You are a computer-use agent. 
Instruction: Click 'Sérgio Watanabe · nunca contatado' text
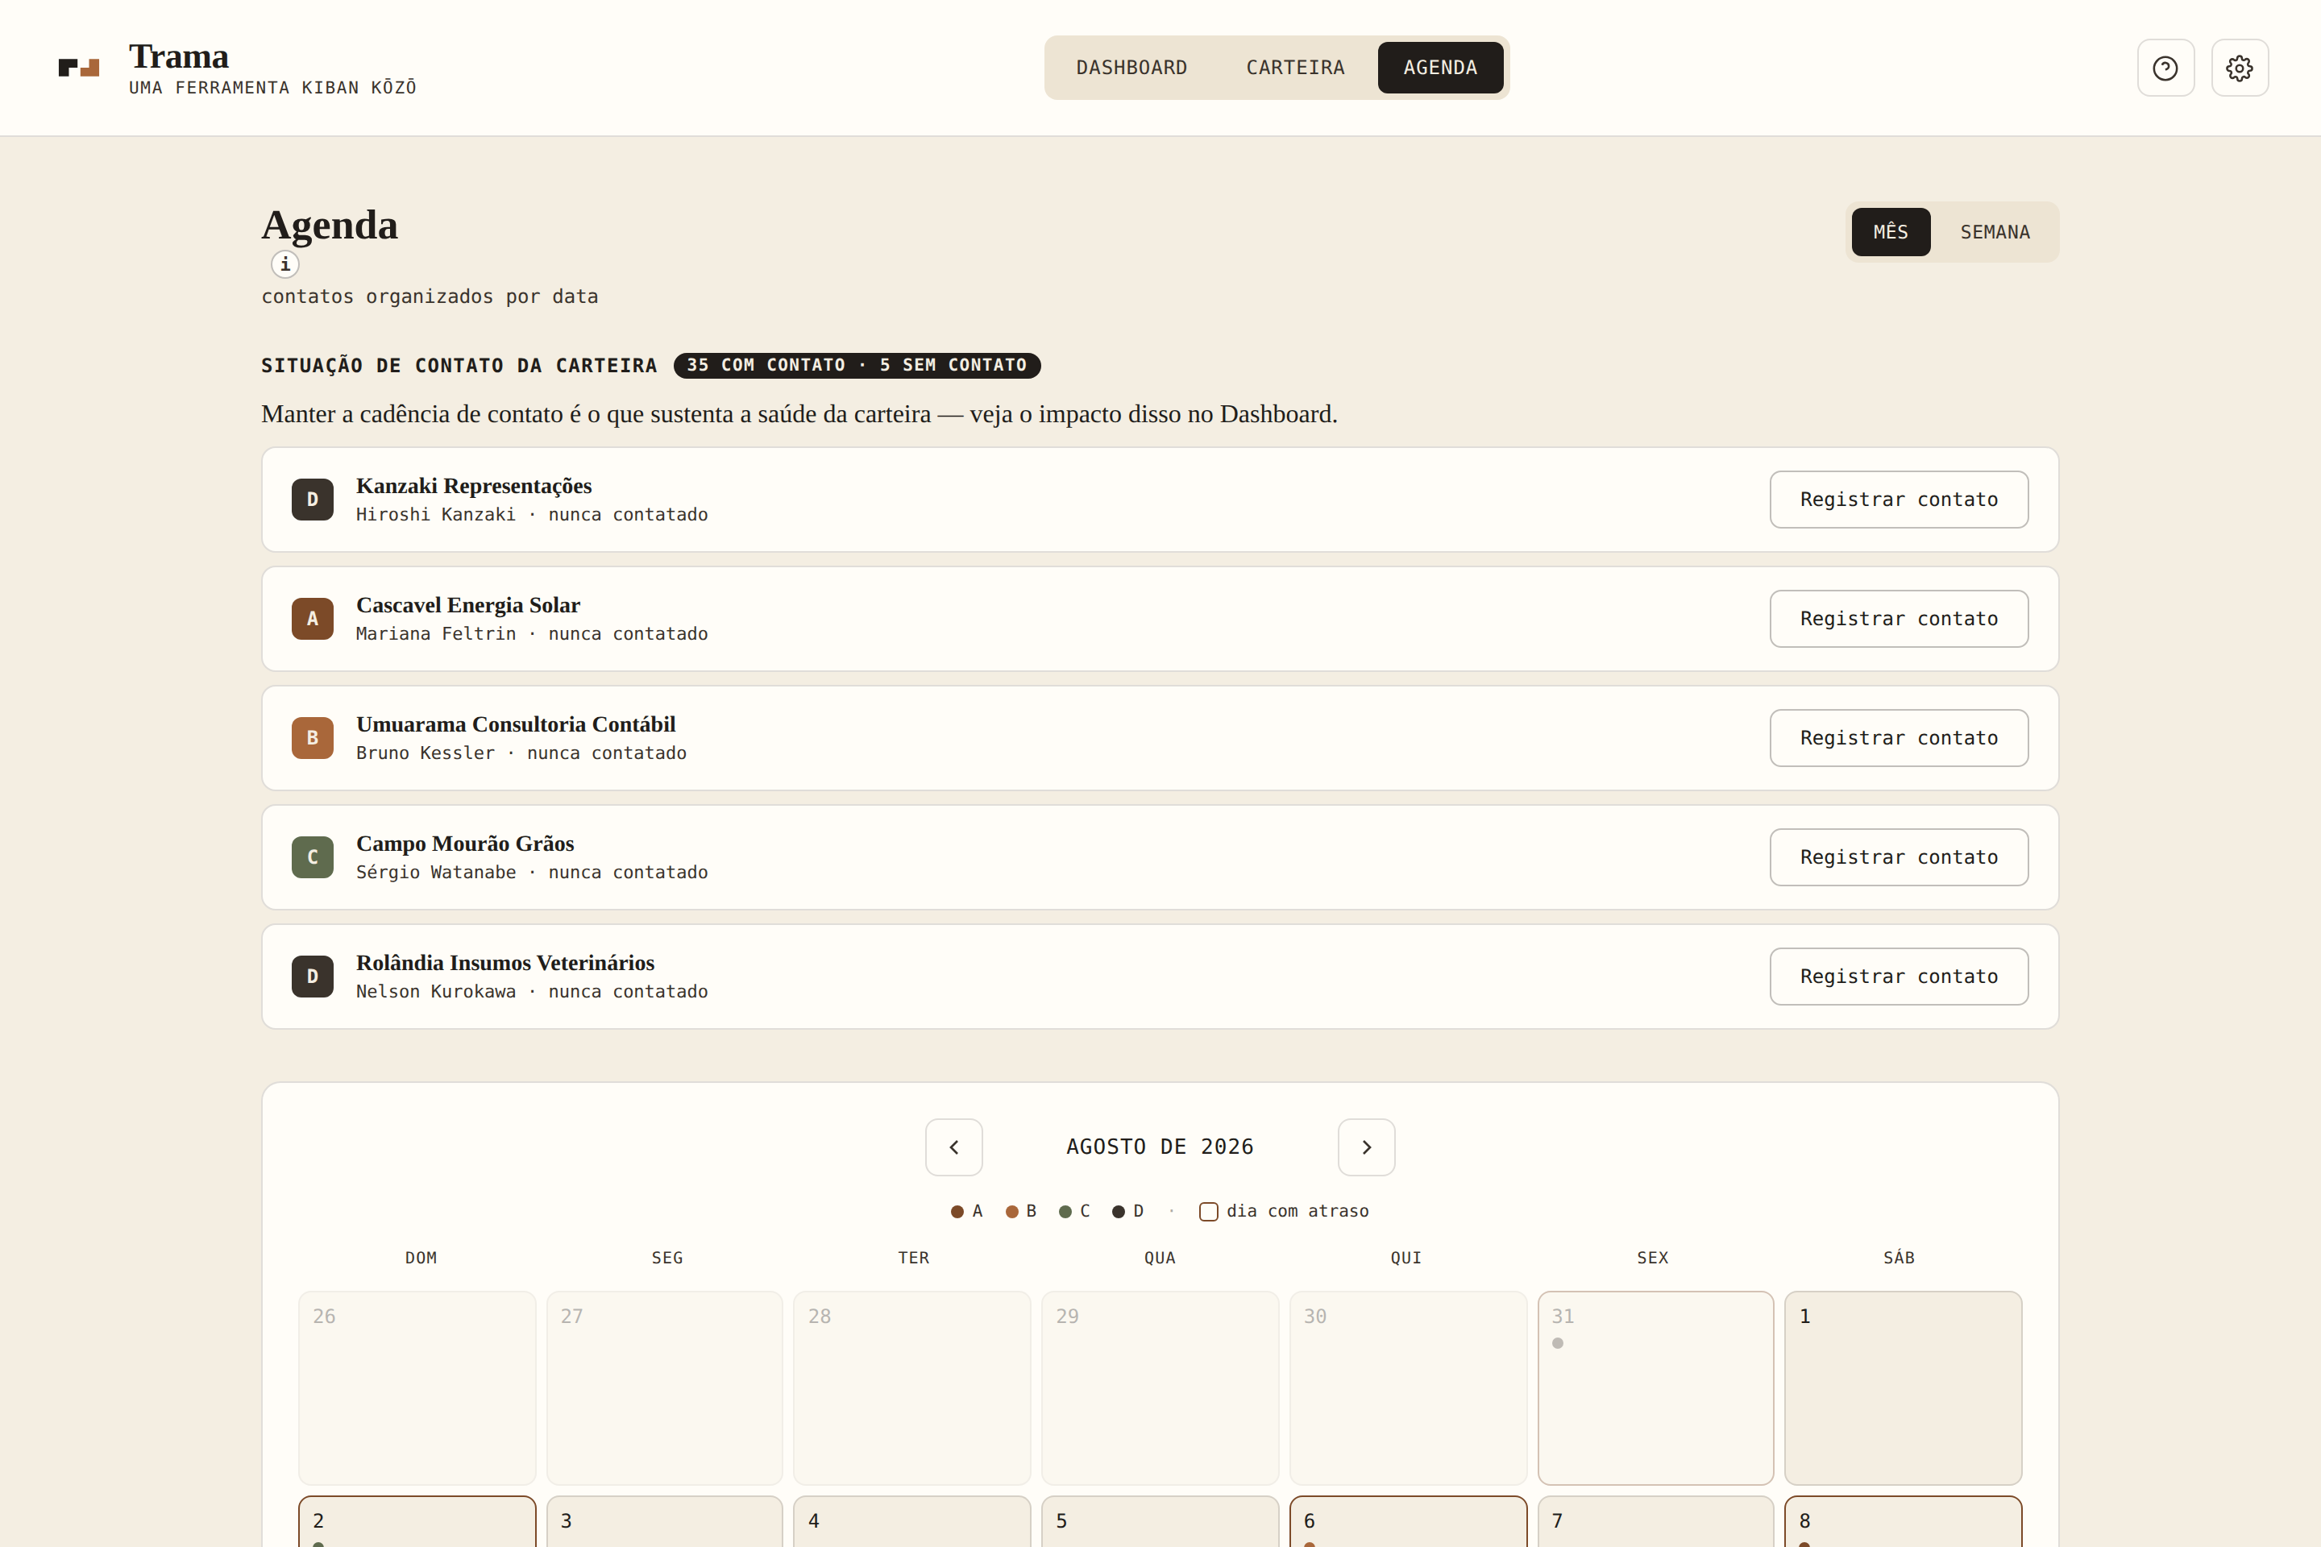point(532,873)
